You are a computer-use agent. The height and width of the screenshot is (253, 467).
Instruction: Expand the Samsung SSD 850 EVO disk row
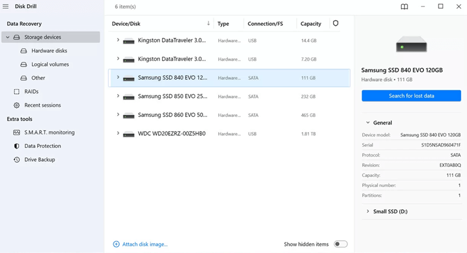point(118,96)
